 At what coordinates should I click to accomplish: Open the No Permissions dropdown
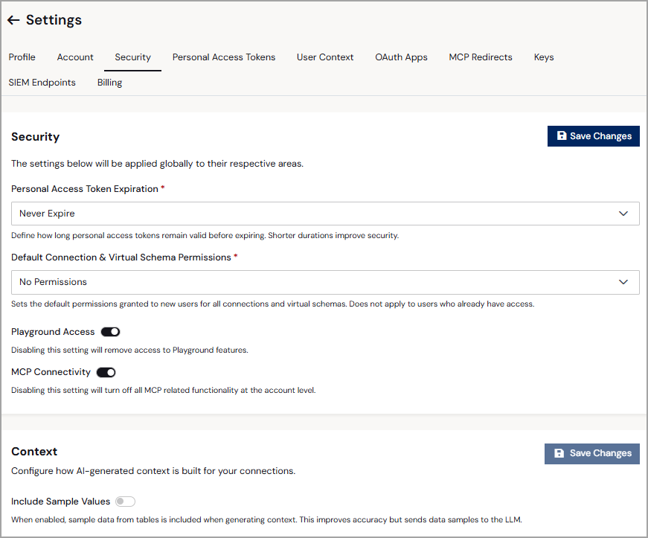pyautogui.click(x=325, y=282)
